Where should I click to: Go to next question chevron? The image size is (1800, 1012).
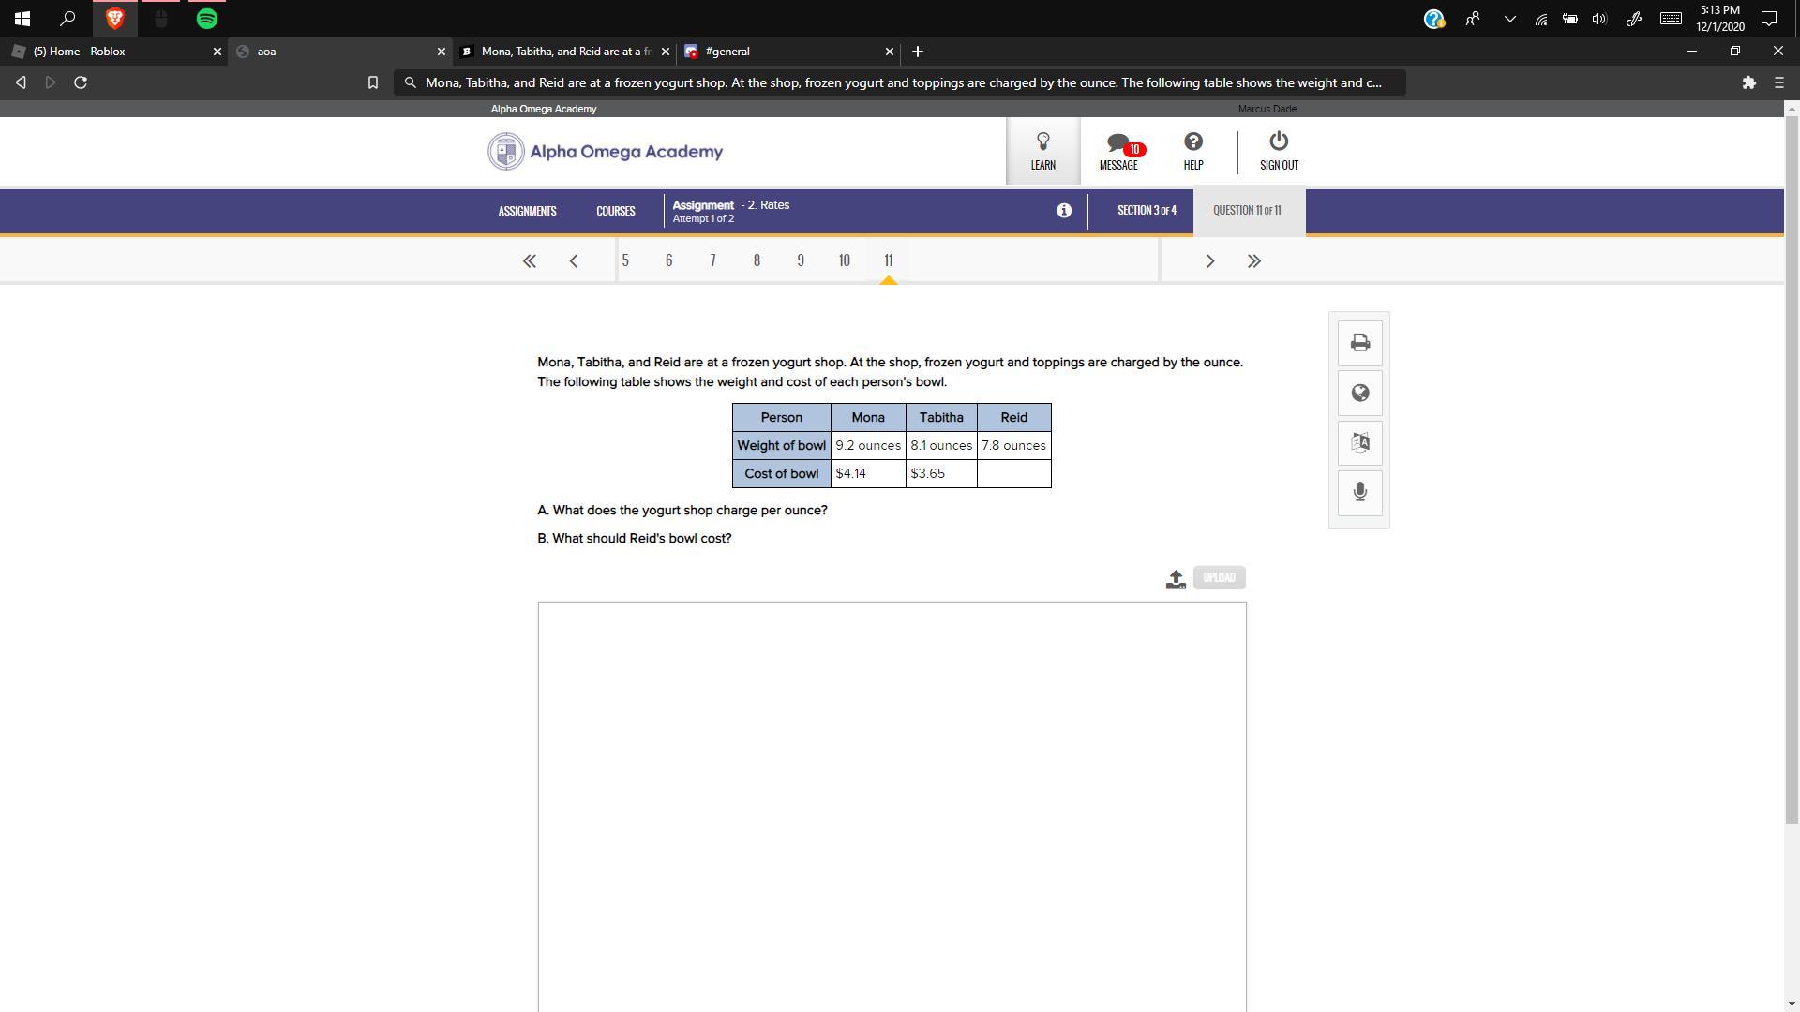click(1209, 261)
